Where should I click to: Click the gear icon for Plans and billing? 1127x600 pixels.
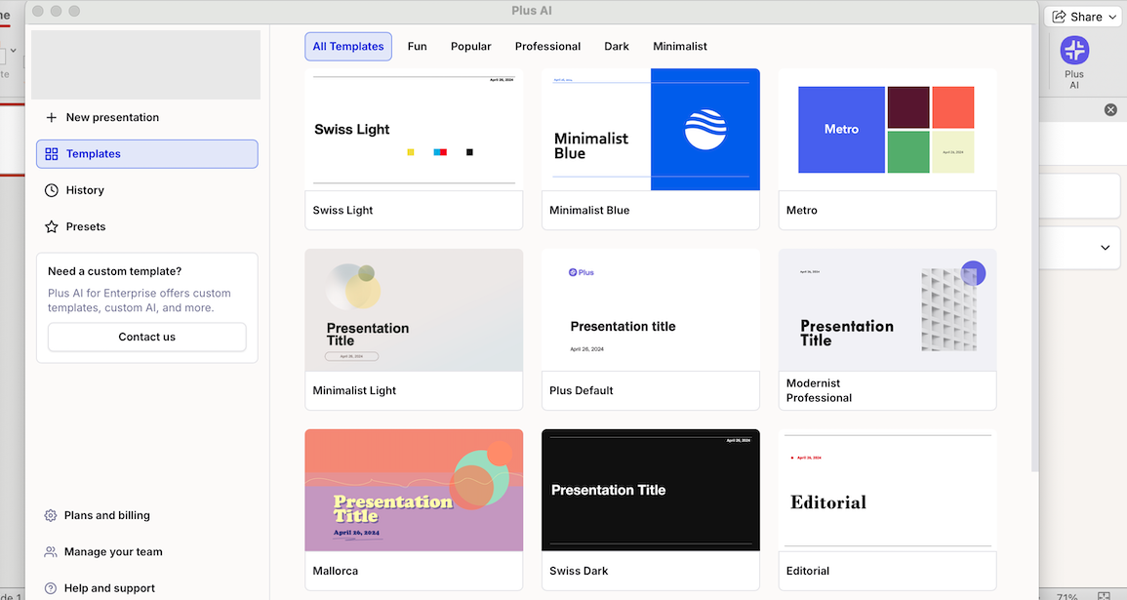click(51, 515)
